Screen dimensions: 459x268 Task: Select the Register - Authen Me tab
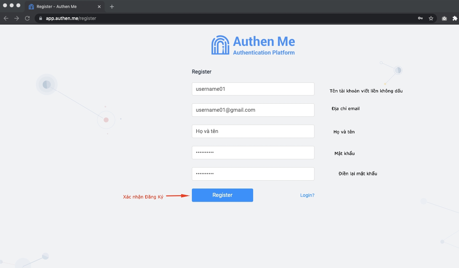[x=60, y=7]
